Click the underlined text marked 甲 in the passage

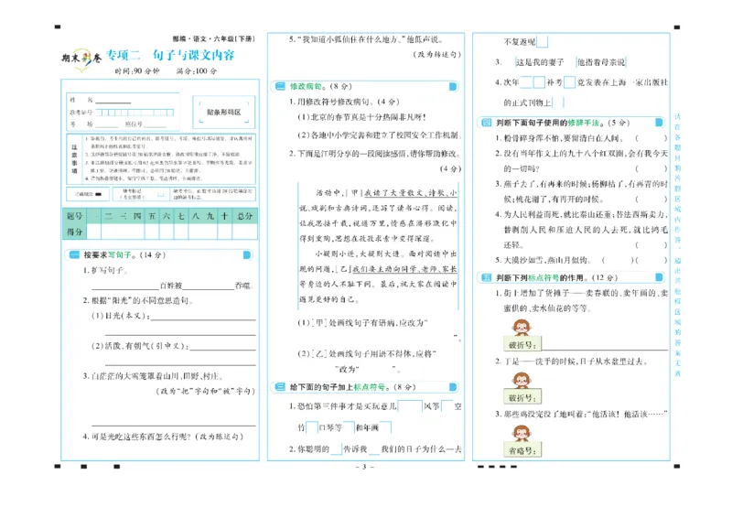(x=410, y=192)
